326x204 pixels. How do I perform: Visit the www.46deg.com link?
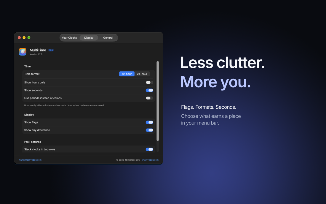150,160
